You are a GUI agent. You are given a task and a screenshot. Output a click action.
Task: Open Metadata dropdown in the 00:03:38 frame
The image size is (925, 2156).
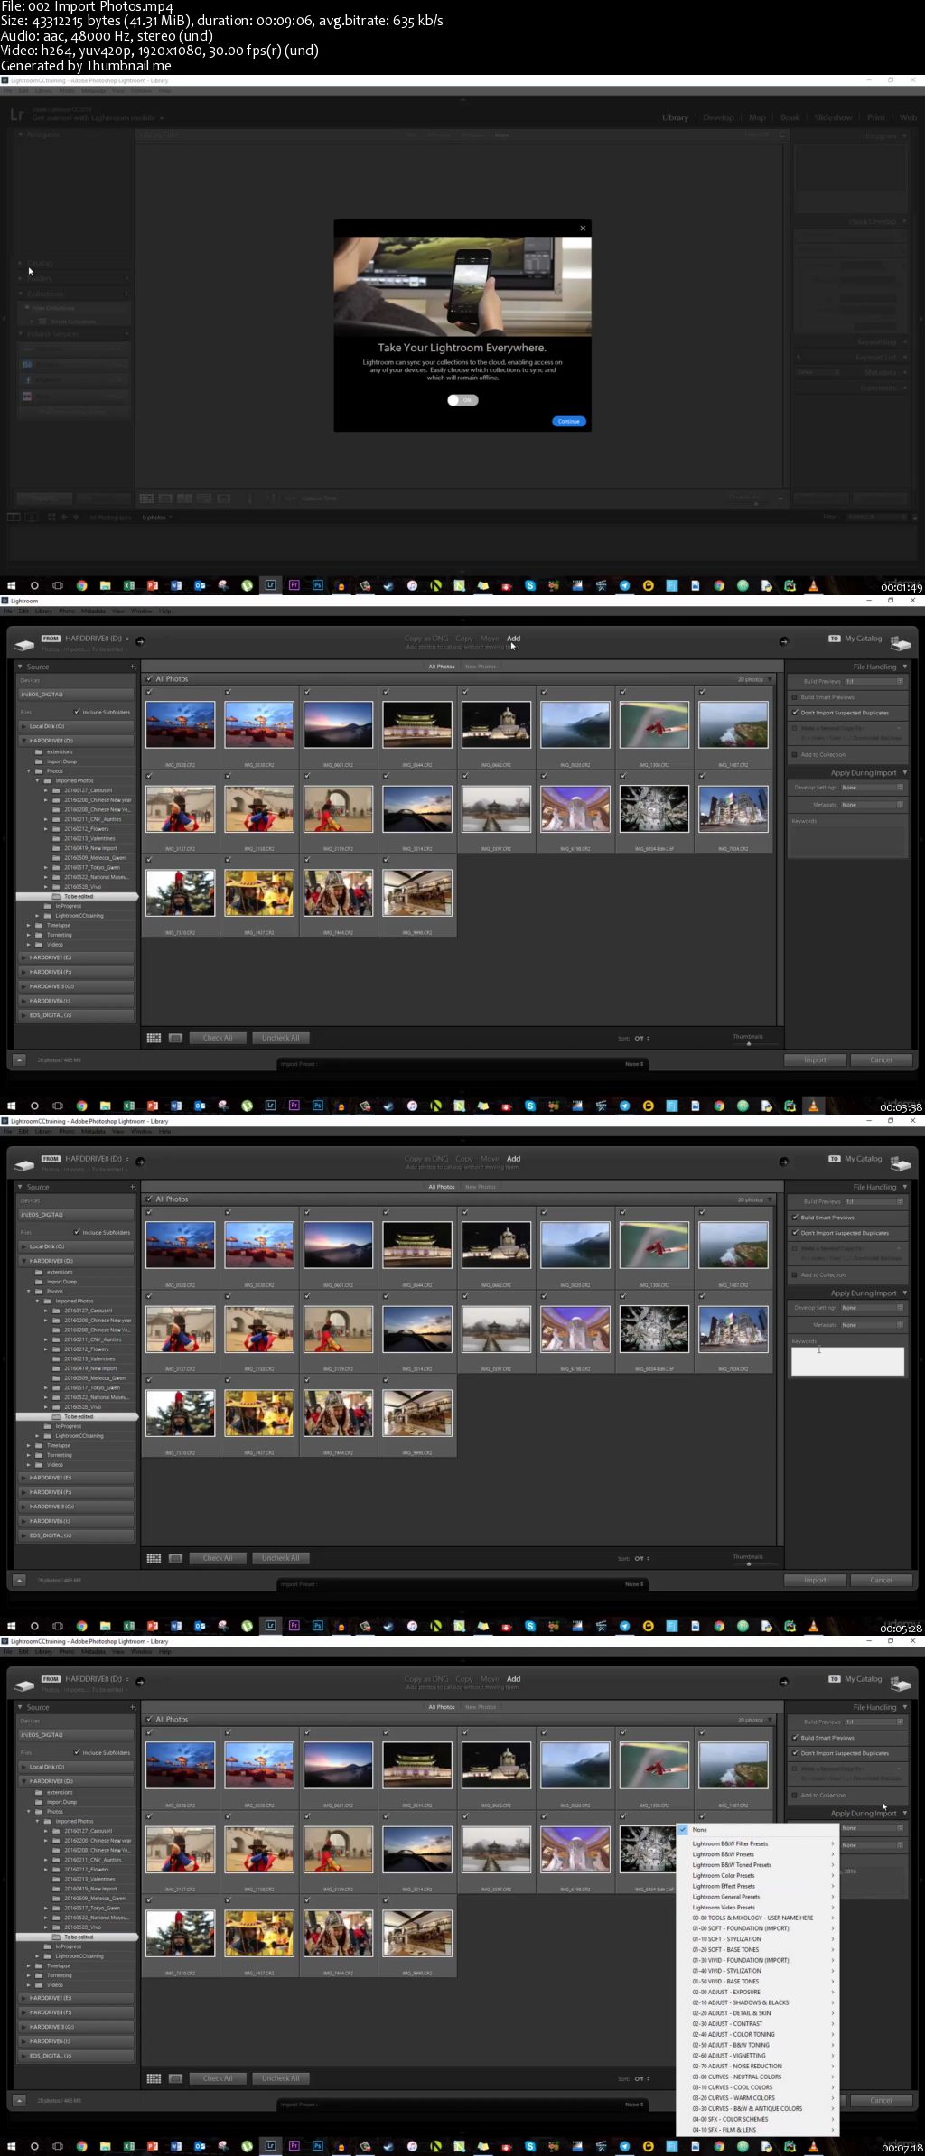click(873, 805)
